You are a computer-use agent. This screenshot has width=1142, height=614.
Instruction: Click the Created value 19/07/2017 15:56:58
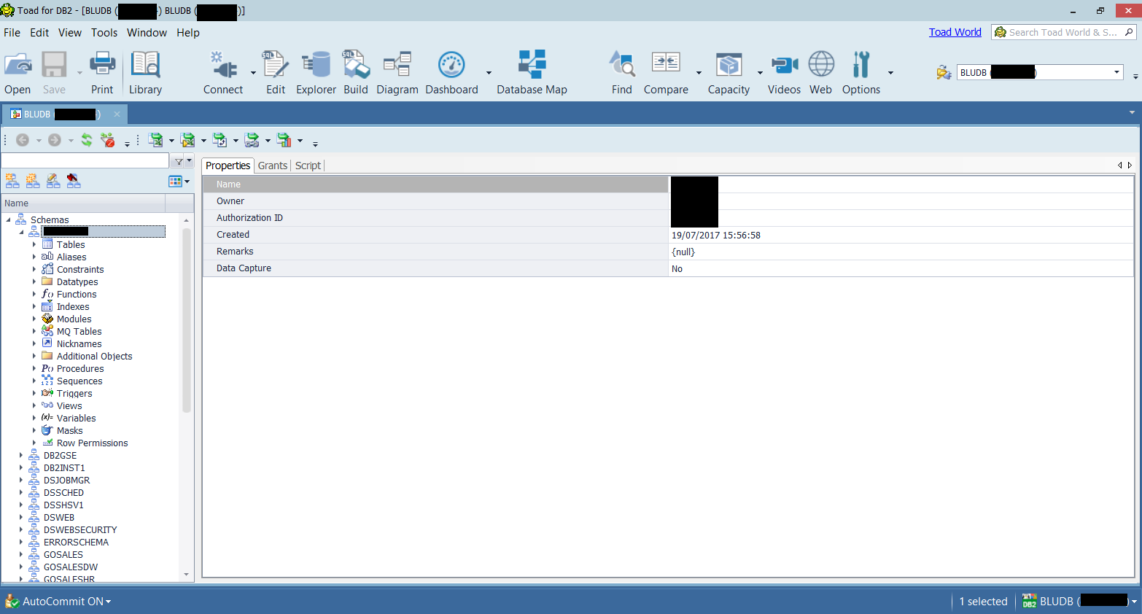point(716,236)
